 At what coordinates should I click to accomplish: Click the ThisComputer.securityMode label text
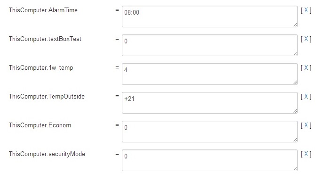pos(47,154)
